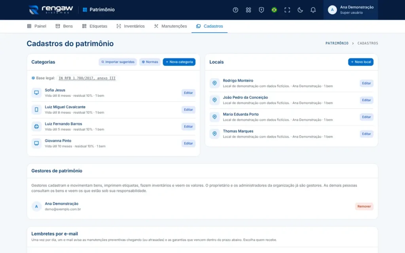This screenshot has width=405, height=253.
Task: Click the Rengaw Sistemas logo
Action: pyautogui.click(x=51, y=9)
